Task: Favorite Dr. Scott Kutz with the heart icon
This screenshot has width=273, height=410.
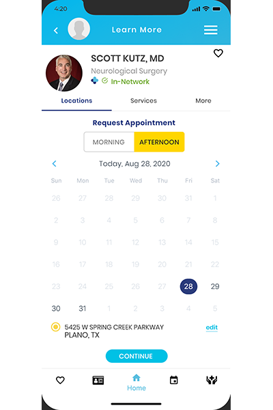Action: click(x=218, y=53)
